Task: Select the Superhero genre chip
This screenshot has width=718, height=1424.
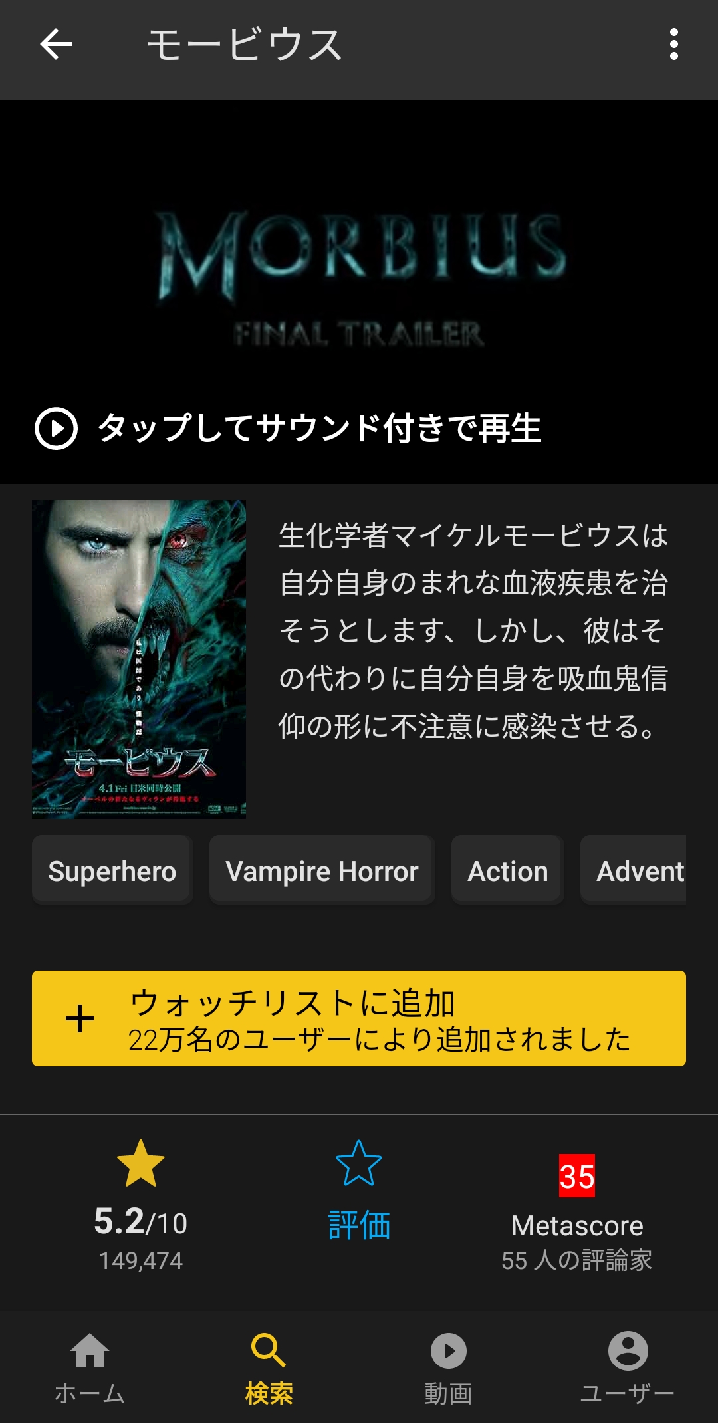Action: (112, 870)
